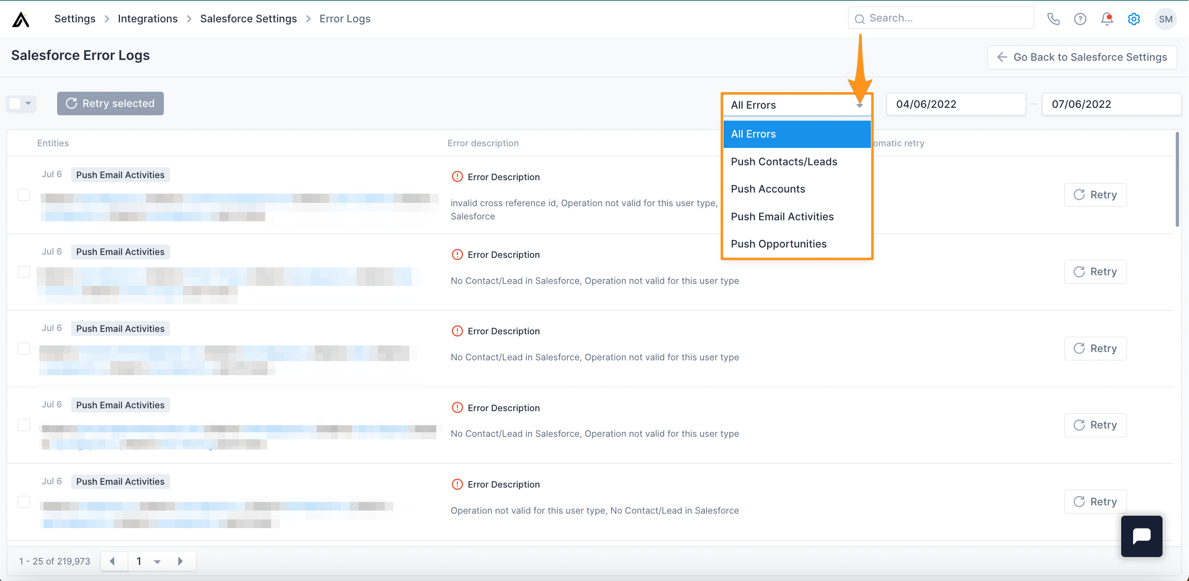The height and width of the screenshot is (581, 1189).
Task: Go to previous page arrow
Action: click(113, 561)
